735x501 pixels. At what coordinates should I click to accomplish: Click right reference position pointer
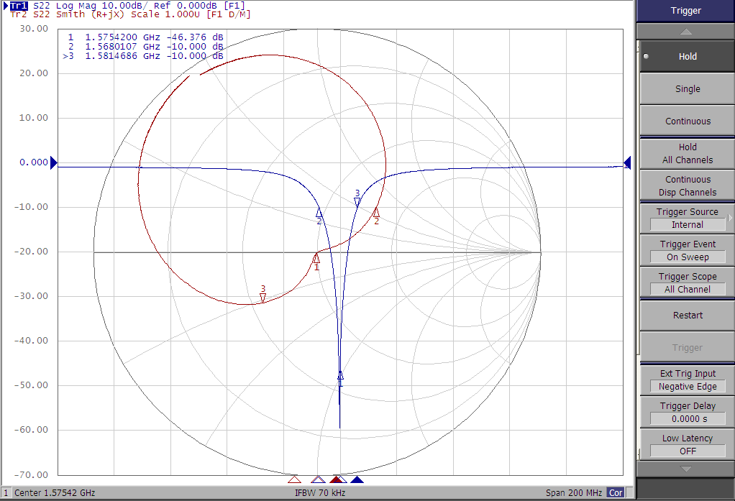[627, 162]
